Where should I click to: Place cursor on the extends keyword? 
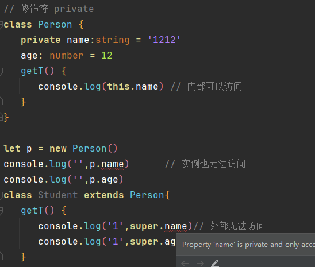point(104,195)
